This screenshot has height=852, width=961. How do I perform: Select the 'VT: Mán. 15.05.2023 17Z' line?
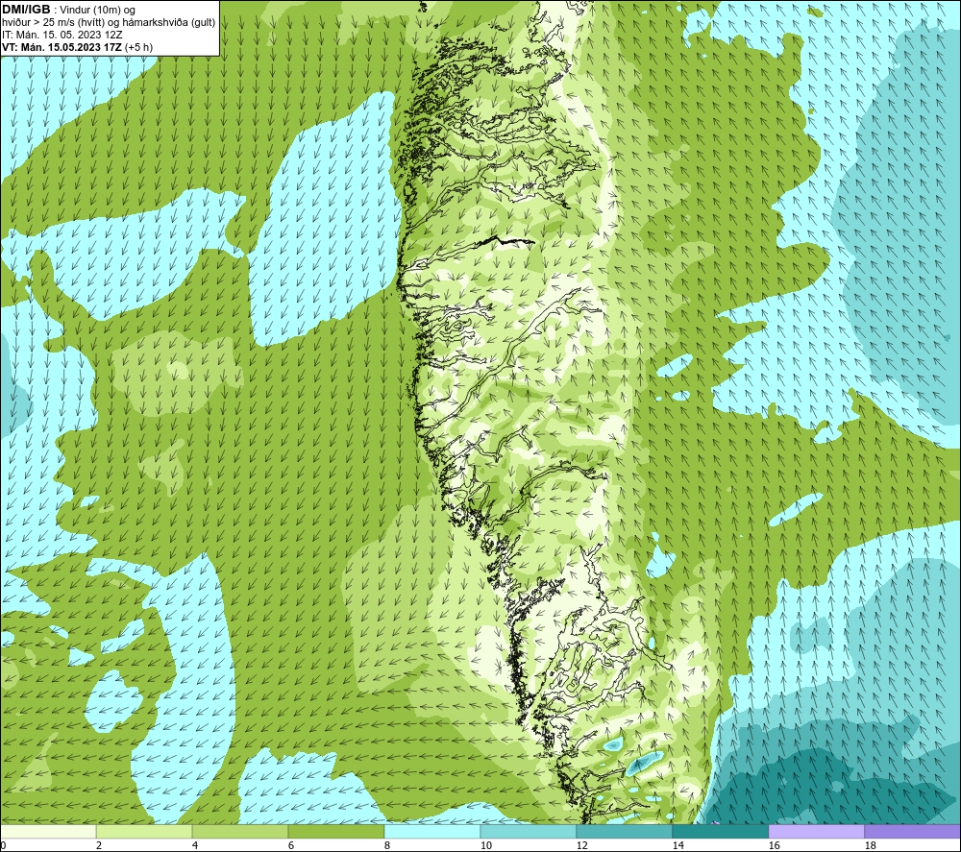pyautogui.click(x=62, y=47)
